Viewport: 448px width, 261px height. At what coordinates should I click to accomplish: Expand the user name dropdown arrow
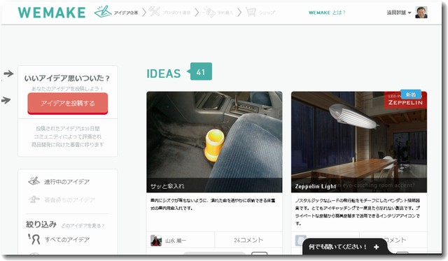(409, 13)
